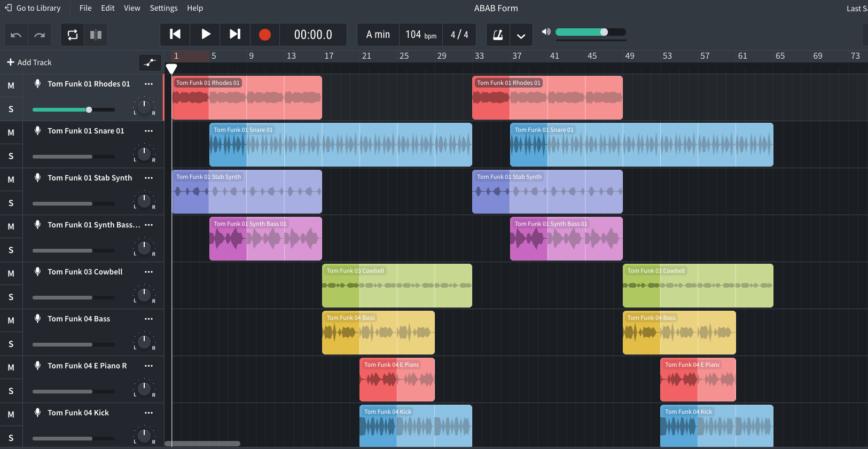Click the Cowbell track pan knob
The height and width of the screenshot is (449, 868).
[144, 295]
